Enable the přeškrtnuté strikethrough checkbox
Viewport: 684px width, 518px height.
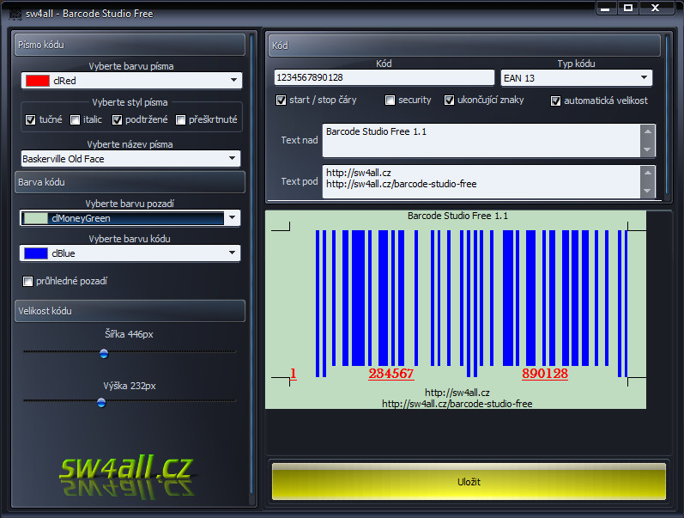coord(180,119)
